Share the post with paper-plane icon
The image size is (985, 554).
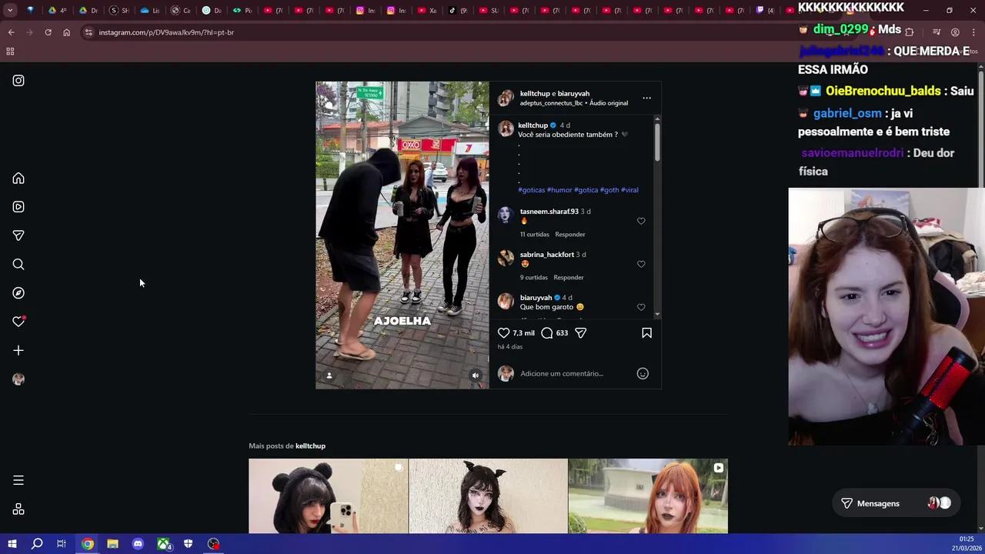tap(581, 333)
